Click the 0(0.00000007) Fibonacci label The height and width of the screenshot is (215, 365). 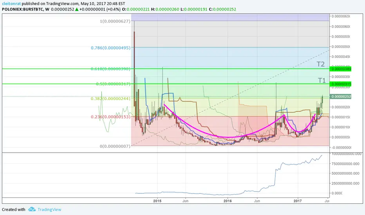click(x=115, y=146)
